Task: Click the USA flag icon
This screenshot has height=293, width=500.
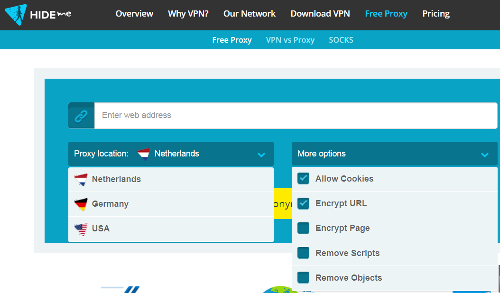Action: pyautogui.click(x=81, y=229)
